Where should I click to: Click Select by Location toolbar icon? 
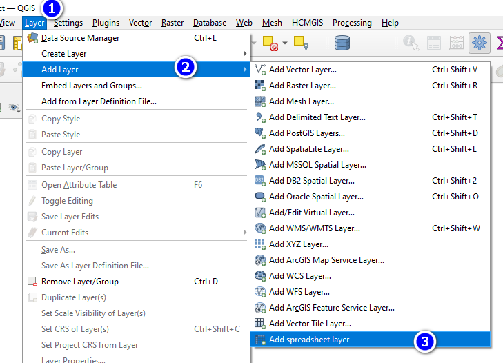pos(301,43)
